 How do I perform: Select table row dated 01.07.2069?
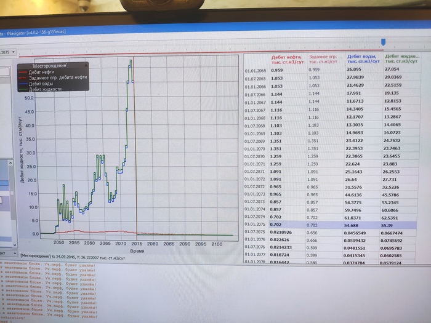pyautogui.click(x=332, y=141)
